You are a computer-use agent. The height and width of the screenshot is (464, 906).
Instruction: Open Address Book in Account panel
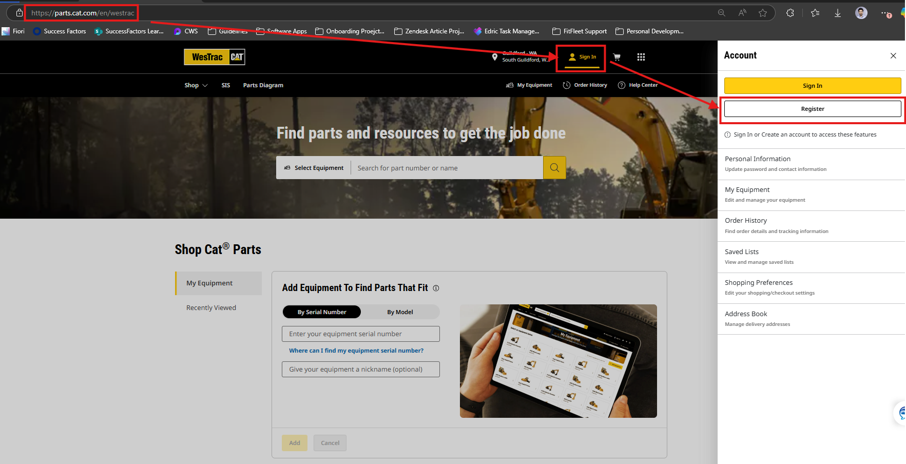pyautogui.click(x=811, y=319)
